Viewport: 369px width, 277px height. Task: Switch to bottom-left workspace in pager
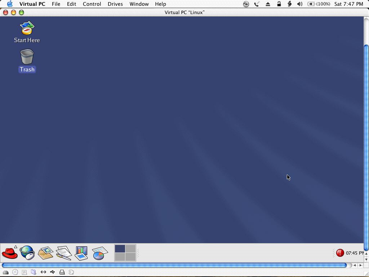click(x=120, y=257)
